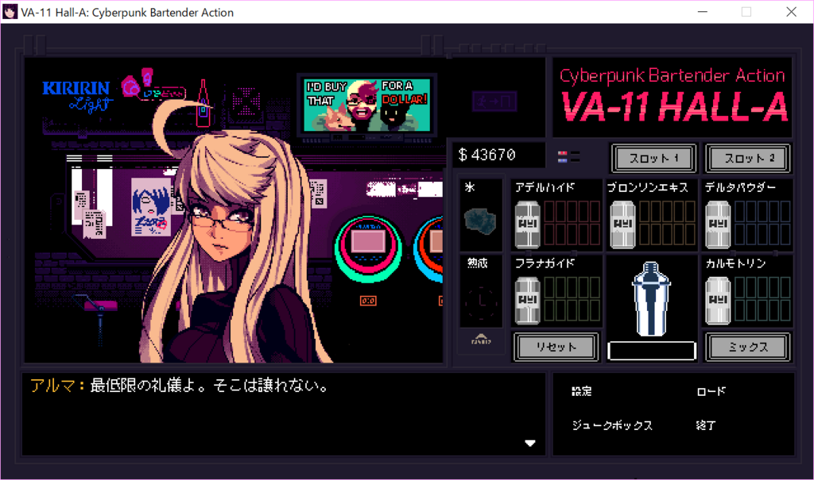Click the アルマ dialogue text line
The image size is (814, 480).
click(x=179, y=386)
